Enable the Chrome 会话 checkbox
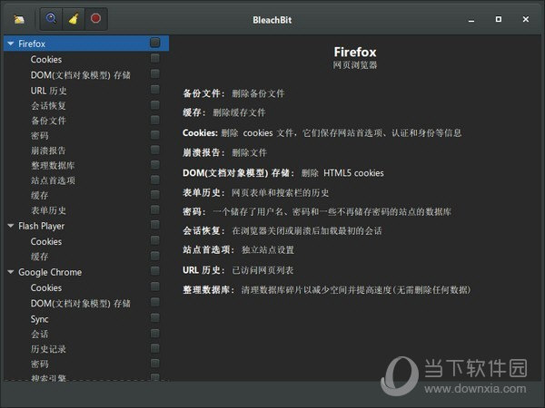This screenshot has width=545, height=408. [x=155, y=334]
